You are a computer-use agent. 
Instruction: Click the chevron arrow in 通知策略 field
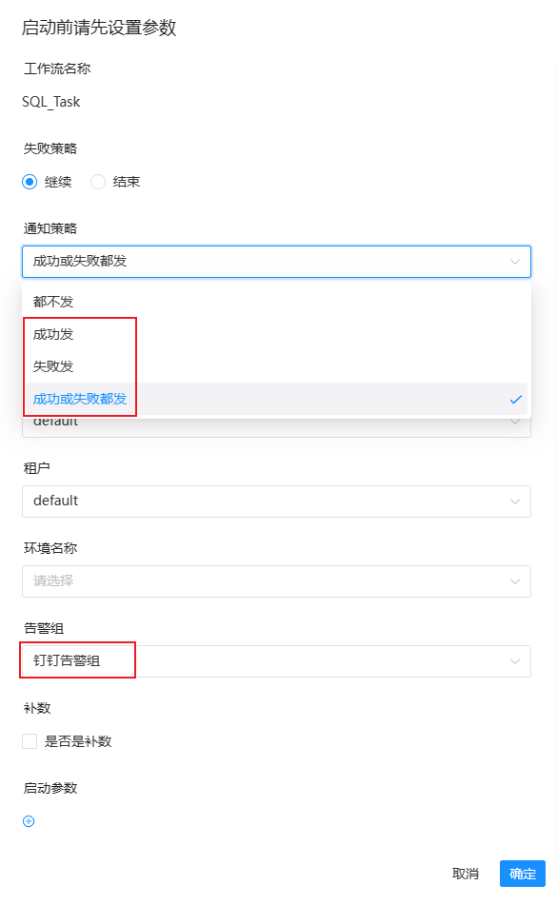point(515,262)
